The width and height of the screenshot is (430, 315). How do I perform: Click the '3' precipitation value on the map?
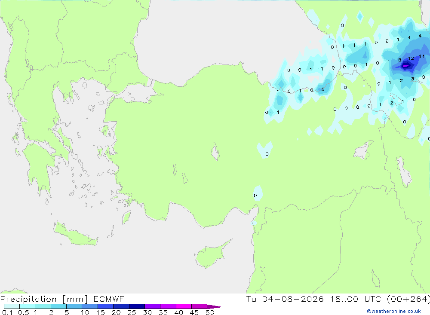click(412, 79)
